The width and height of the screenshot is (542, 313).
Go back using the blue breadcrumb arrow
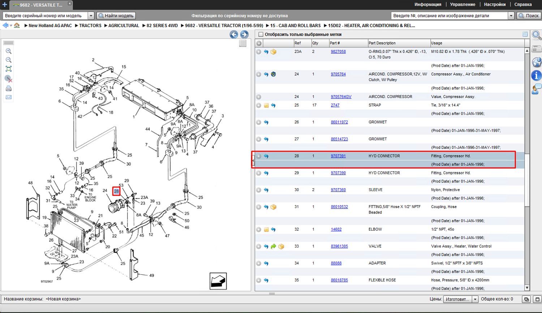point(5,26)
